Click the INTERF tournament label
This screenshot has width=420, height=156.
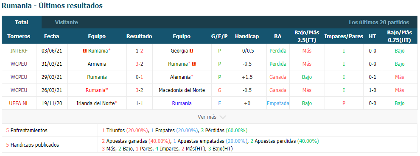pos(19,50)
